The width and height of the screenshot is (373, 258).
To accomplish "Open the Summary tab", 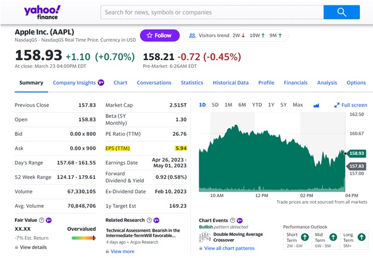I will point(31,83).
